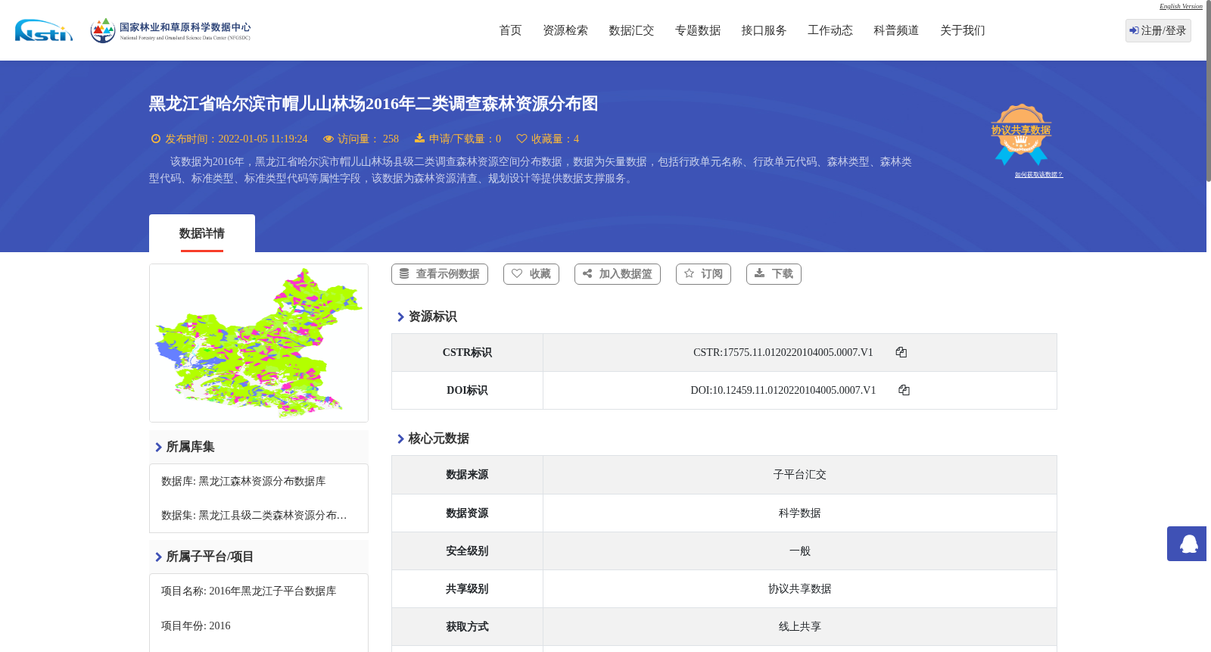Viewport: 1211px width, 652px height.
Task: Click the page vertical scrollbar
Action: point(1209,91)
